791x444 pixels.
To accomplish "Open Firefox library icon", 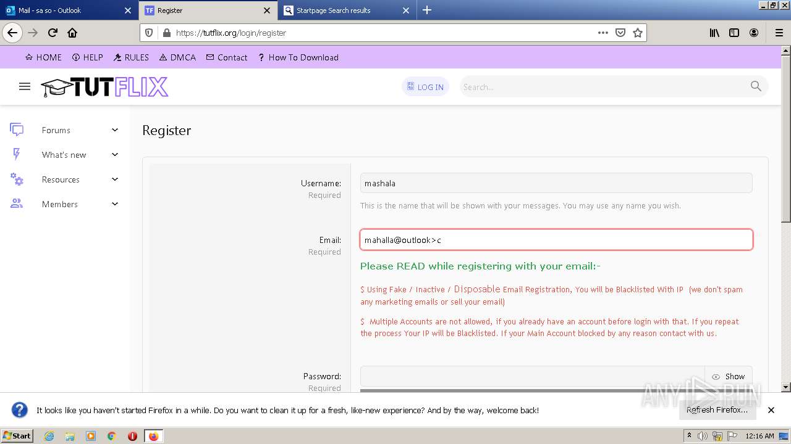I will click(714, 33).
